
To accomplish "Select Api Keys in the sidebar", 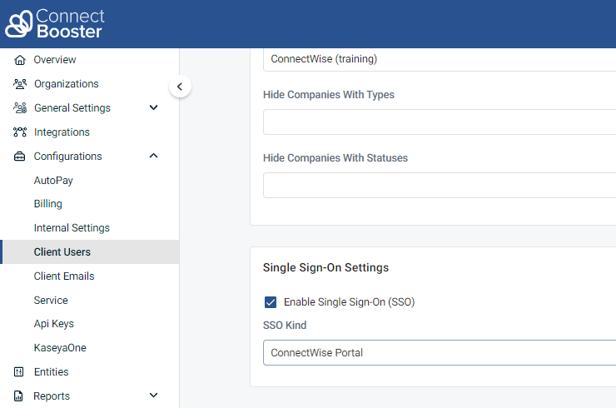I will 53,324.
